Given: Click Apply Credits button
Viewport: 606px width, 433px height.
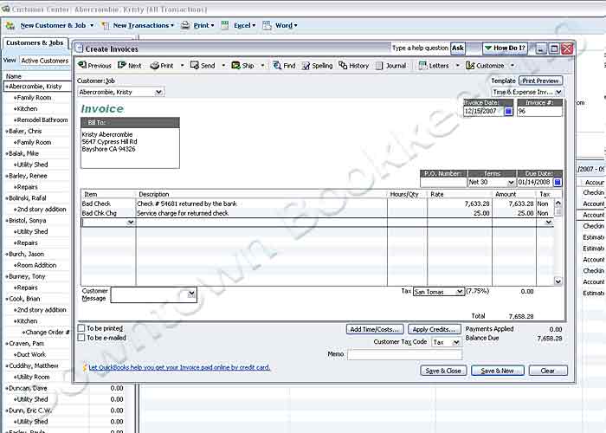Looking at the screenshot, I should point(434,329).
